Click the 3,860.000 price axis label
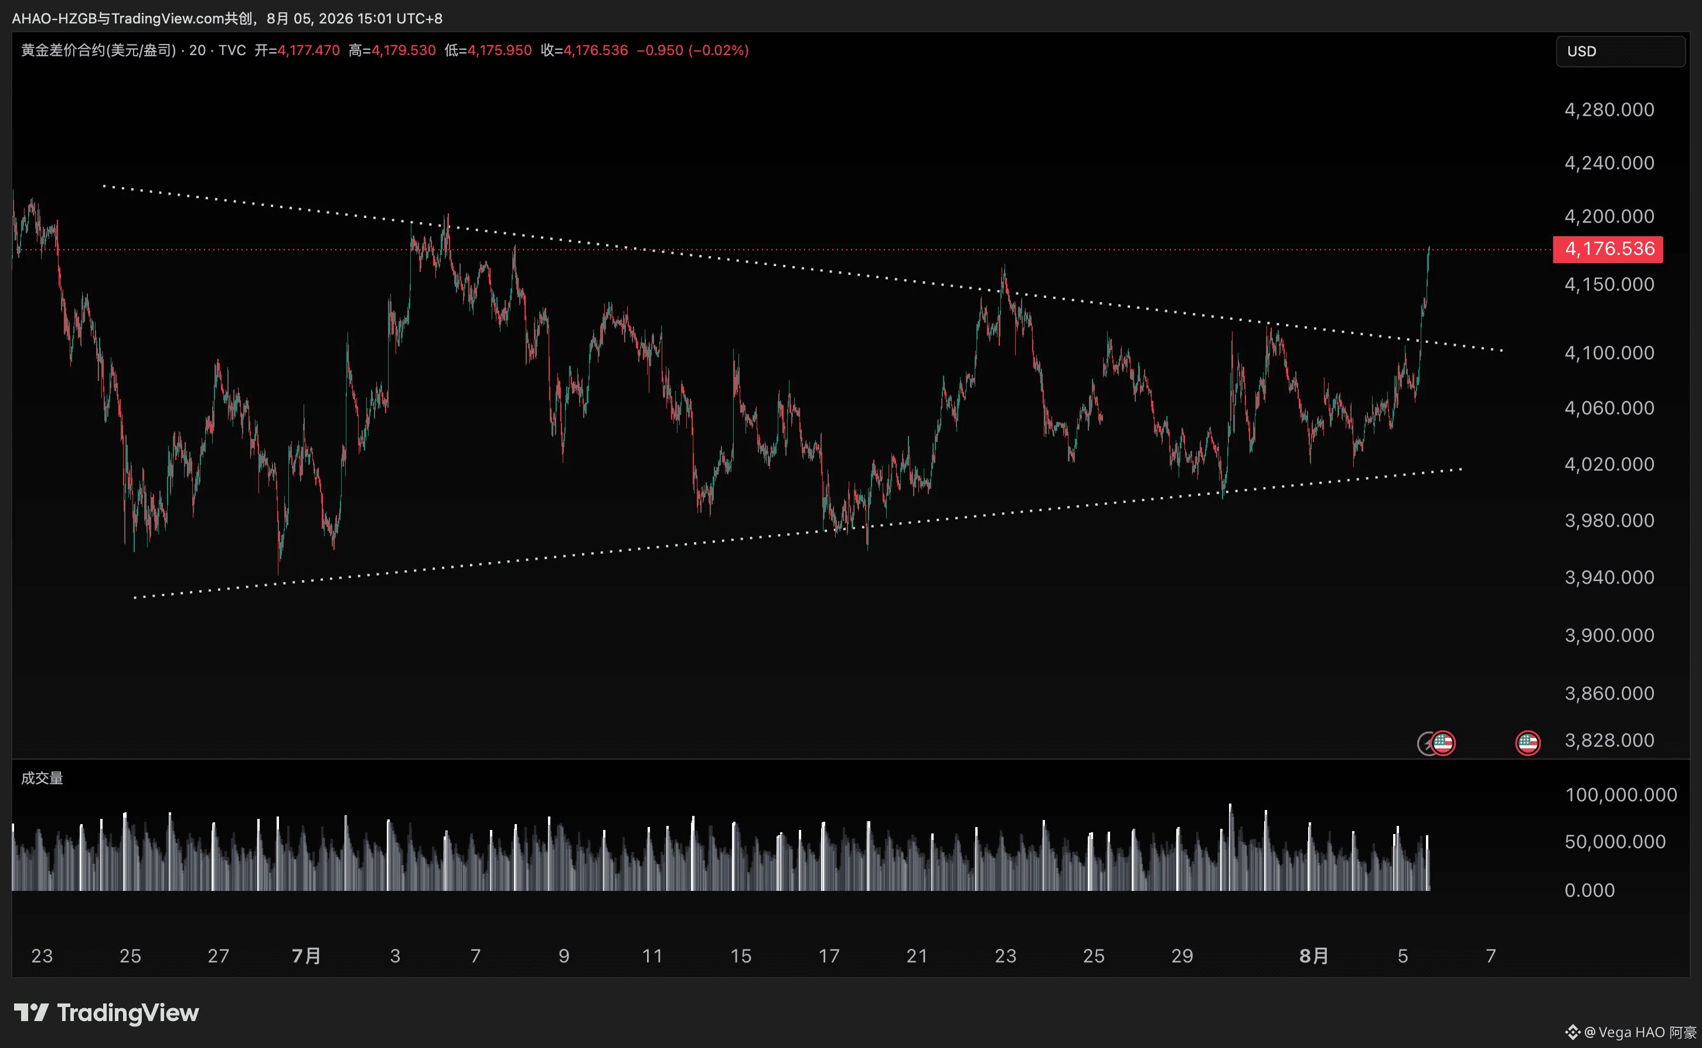Image resolution: width=1702 pixels, height=1048 pixels. click(x=1609, y=694)
